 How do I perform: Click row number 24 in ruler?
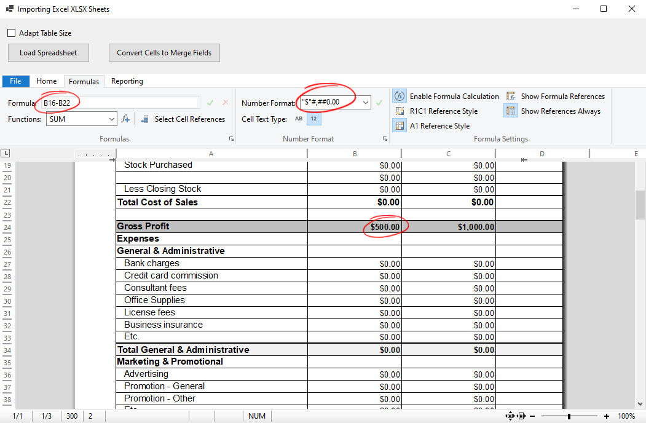coord(7,227)
